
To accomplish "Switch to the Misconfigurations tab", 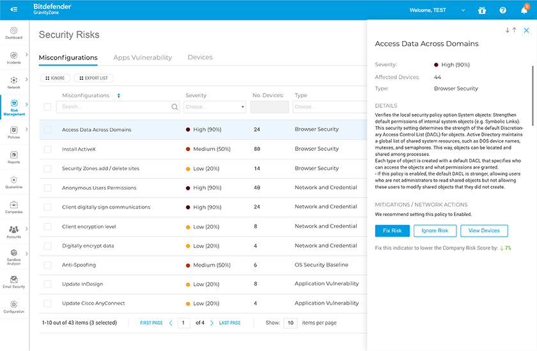I will pyautogui.click(x=68, y=58).
